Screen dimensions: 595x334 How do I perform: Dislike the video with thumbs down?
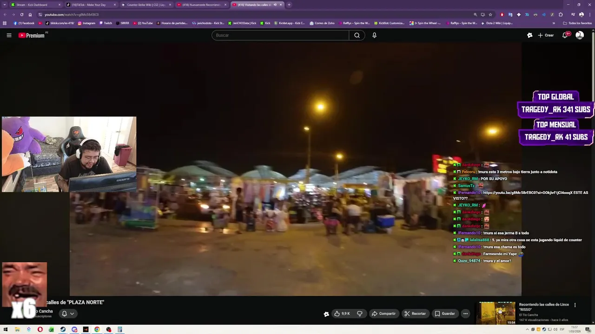point(360,314)
